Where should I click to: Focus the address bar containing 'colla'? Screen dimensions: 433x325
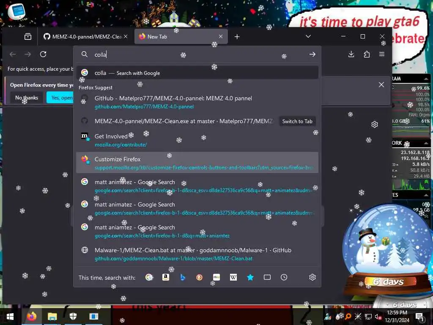[x=197, y=55]
